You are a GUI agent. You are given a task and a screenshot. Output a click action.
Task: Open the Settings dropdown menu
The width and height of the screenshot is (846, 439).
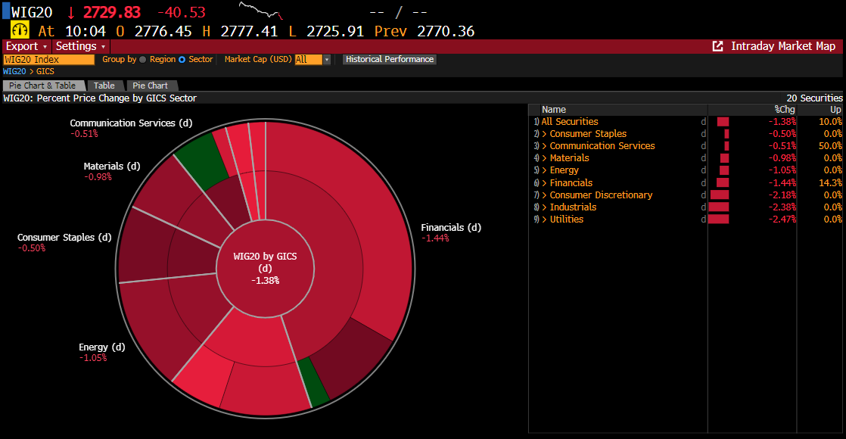click(81, 46)
